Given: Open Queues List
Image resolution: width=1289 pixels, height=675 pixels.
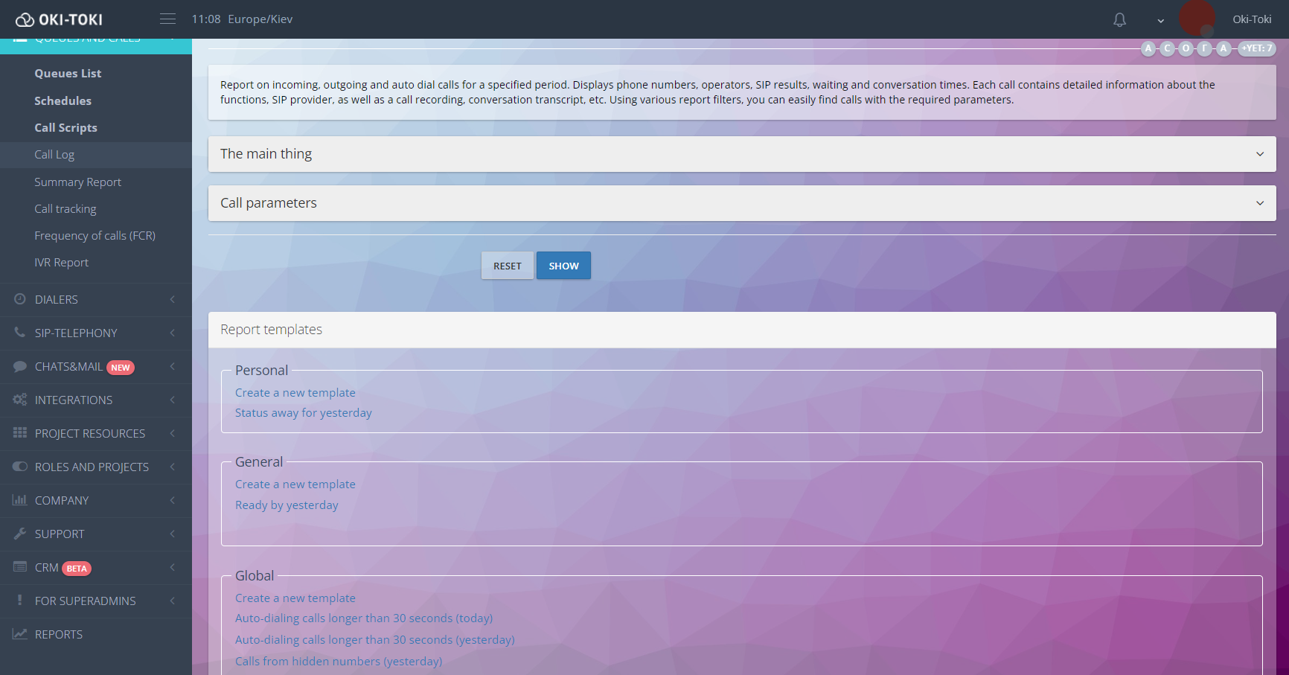Looking at the screenshot, I should tap(68, 73).
